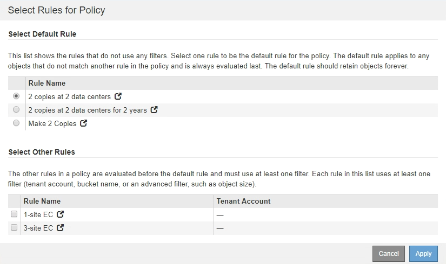Click the Cancel button

point(388,254)
